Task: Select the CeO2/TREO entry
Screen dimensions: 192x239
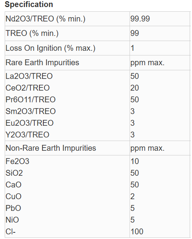Action: tap(28, 88)
